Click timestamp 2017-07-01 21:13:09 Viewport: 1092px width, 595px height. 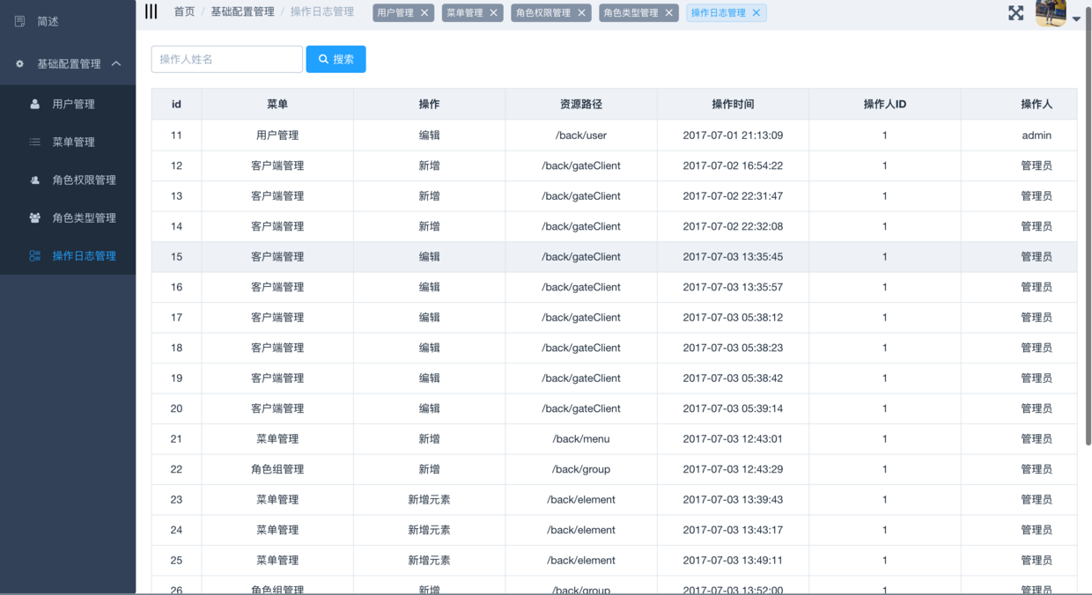tap(733, 136)
